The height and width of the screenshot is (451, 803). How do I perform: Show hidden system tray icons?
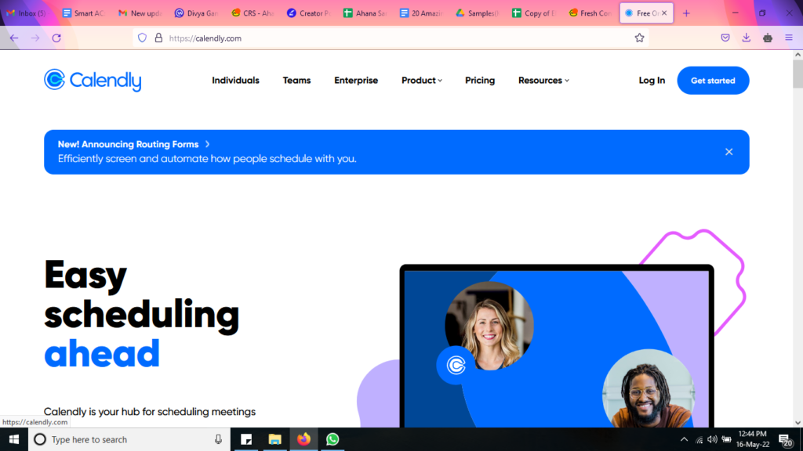tap(684, 439)
